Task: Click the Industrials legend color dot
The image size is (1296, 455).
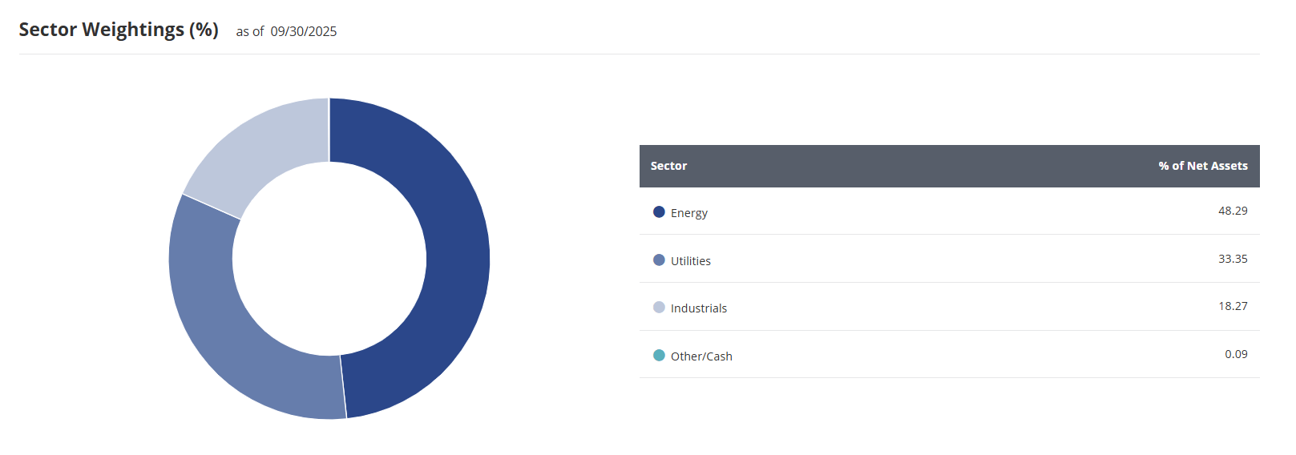Action: tap(659, 308)
